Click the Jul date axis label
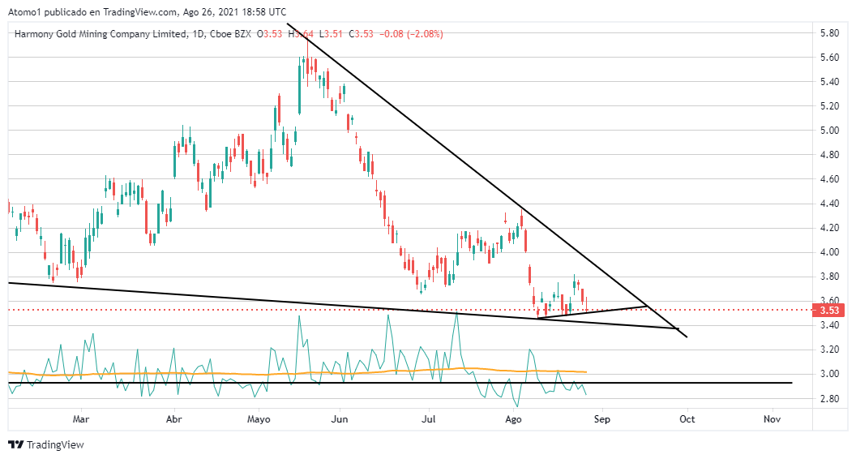The width and height of the screenshot is (856, 459). (429, 419)
